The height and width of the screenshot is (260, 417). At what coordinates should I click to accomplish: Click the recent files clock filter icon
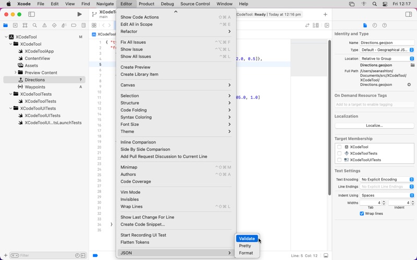77,255
